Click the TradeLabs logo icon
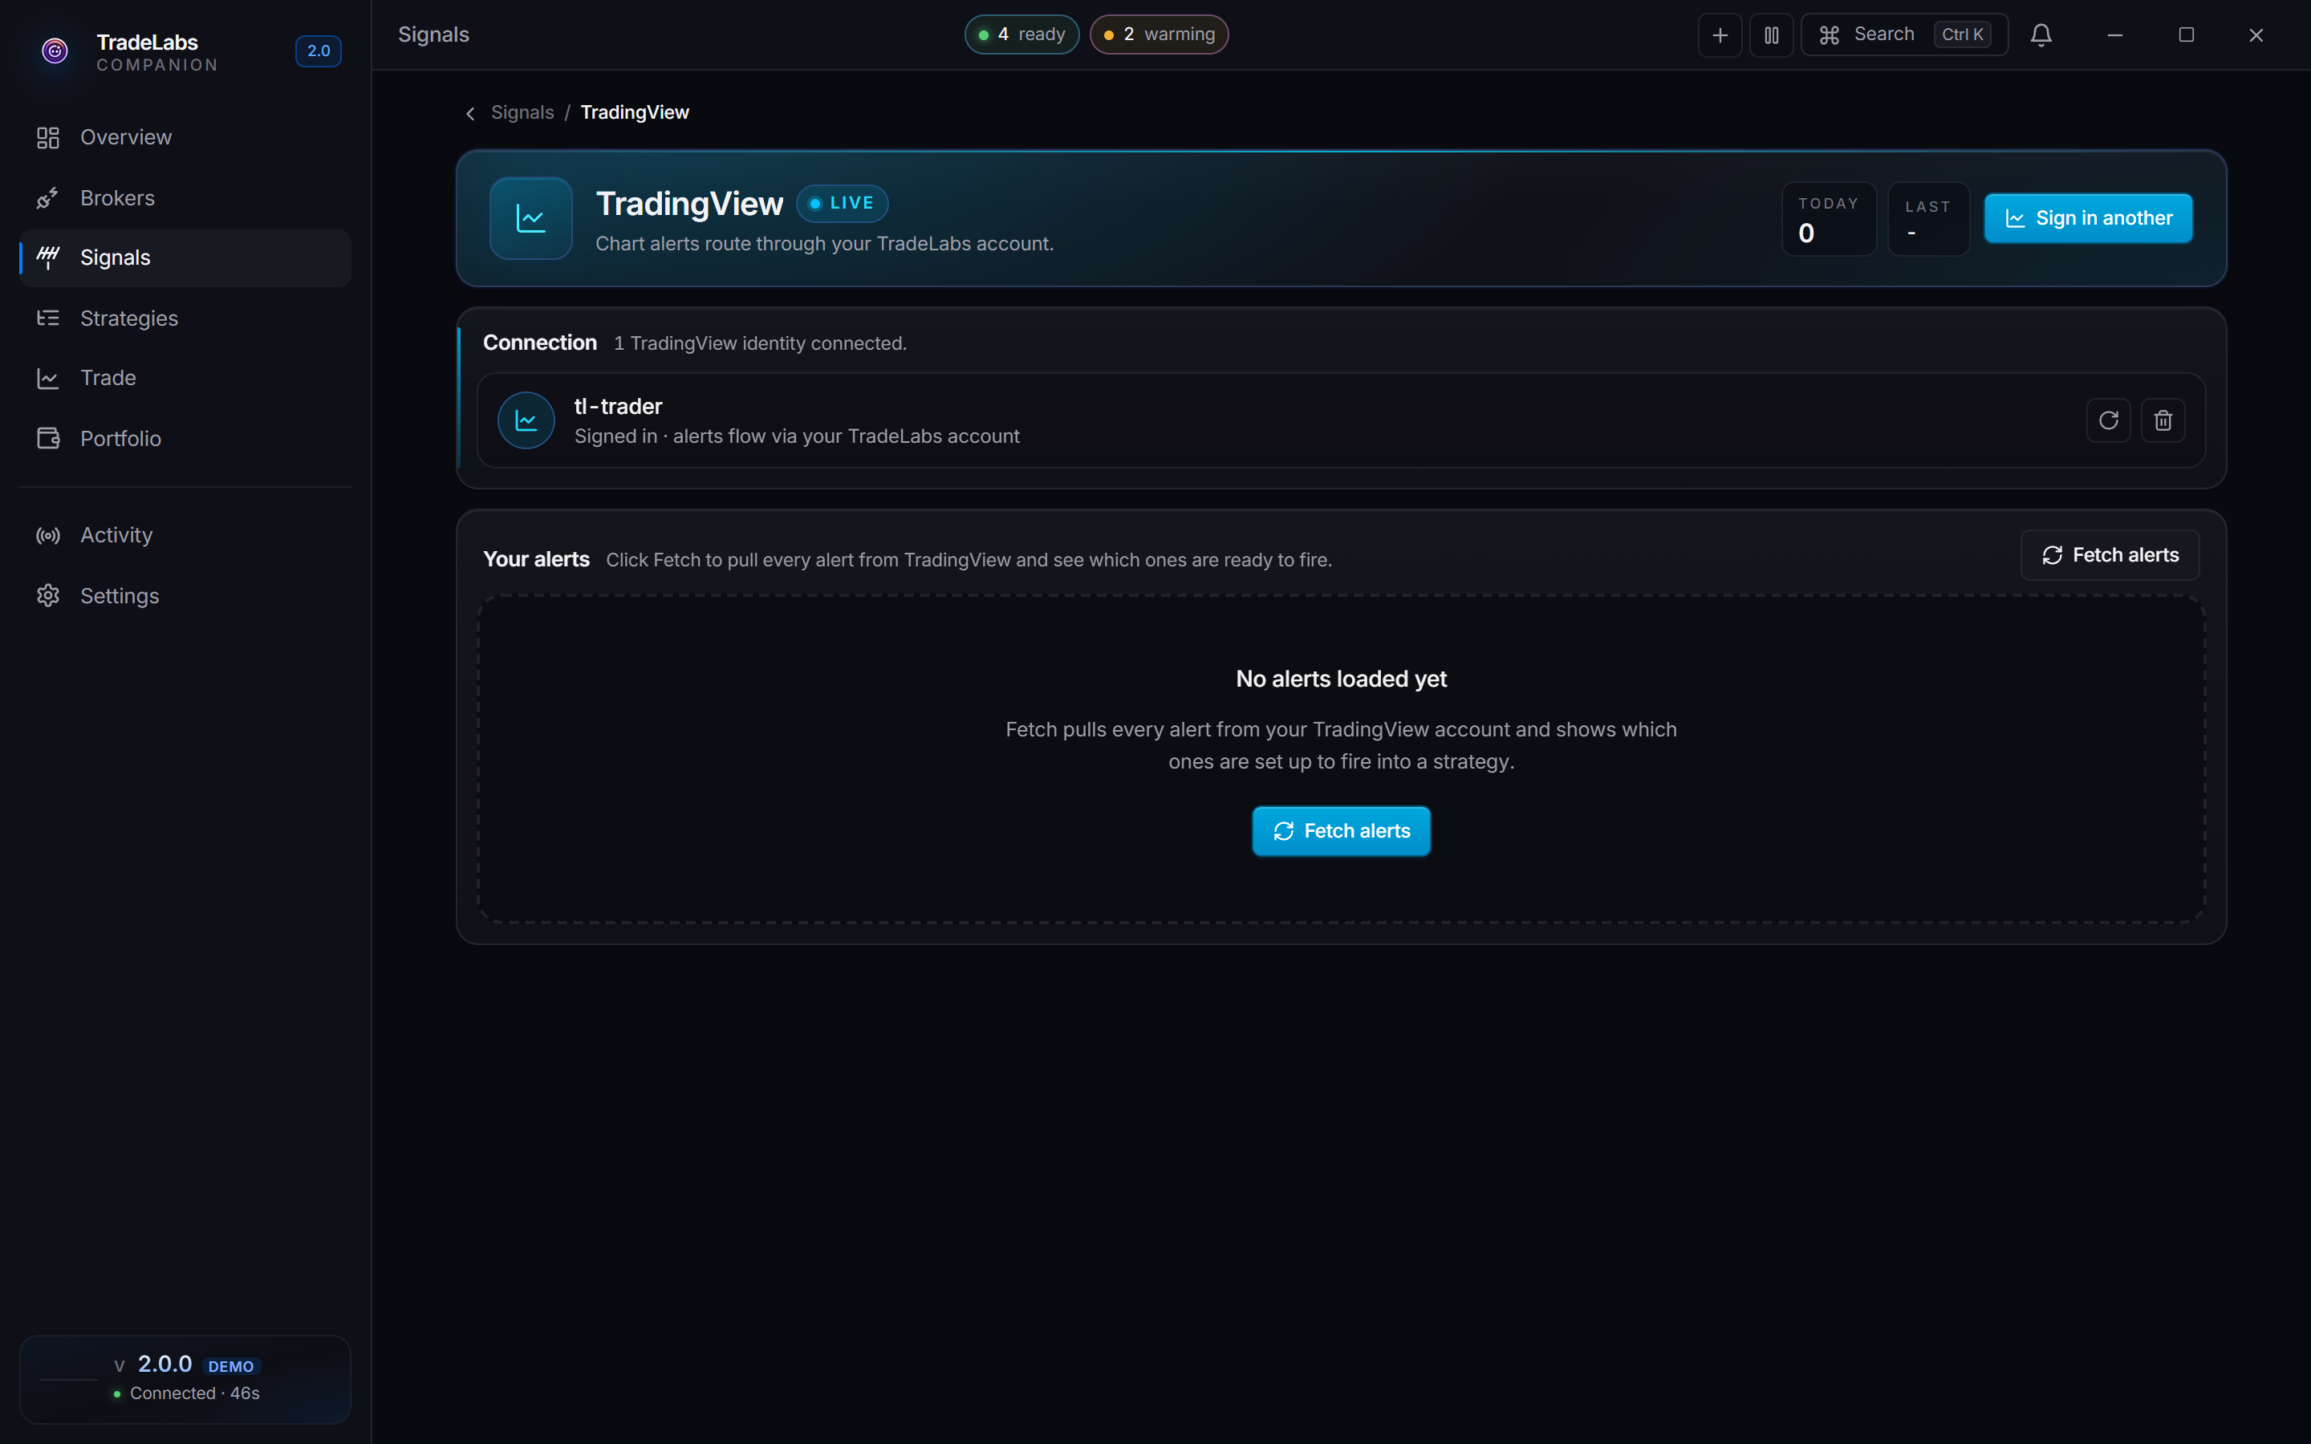Image resolution: width=2311 pixels, height=1444 pixels. point(55,51)
